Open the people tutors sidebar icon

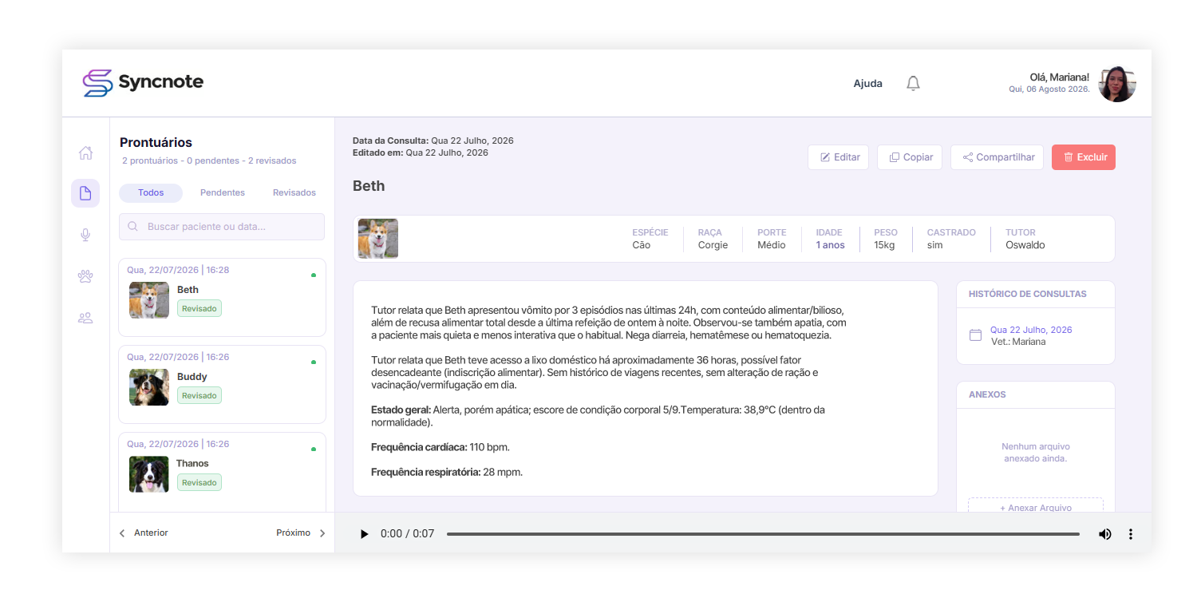tap(85, 318)
